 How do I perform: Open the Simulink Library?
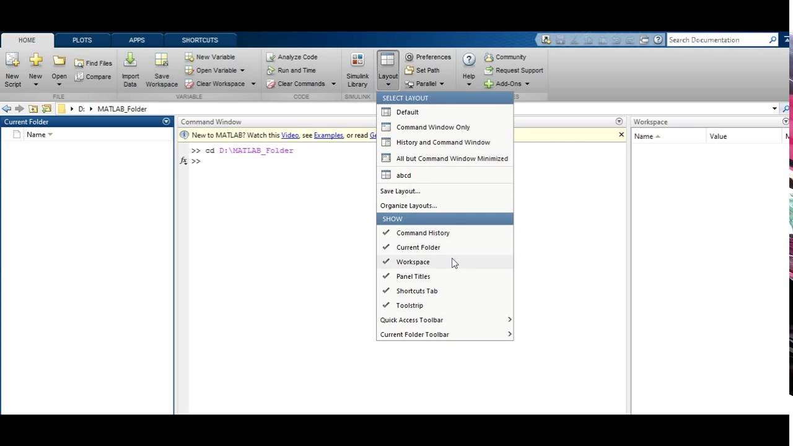tap(357, 70)
